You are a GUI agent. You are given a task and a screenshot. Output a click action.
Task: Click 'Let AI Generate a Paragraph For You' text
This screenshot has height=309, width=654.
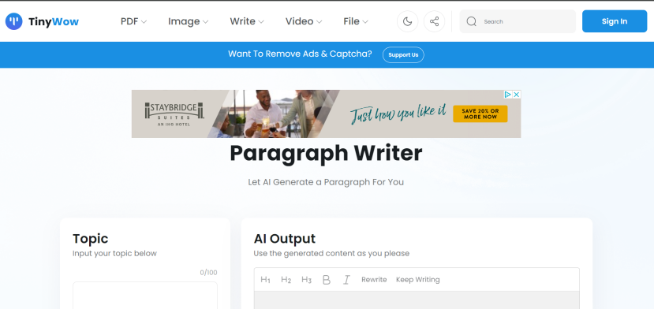pos(326,182)
